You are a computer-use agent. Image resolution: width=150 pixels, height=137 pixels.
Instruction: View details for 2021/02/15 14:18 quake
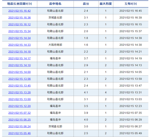tap(19, 52)
